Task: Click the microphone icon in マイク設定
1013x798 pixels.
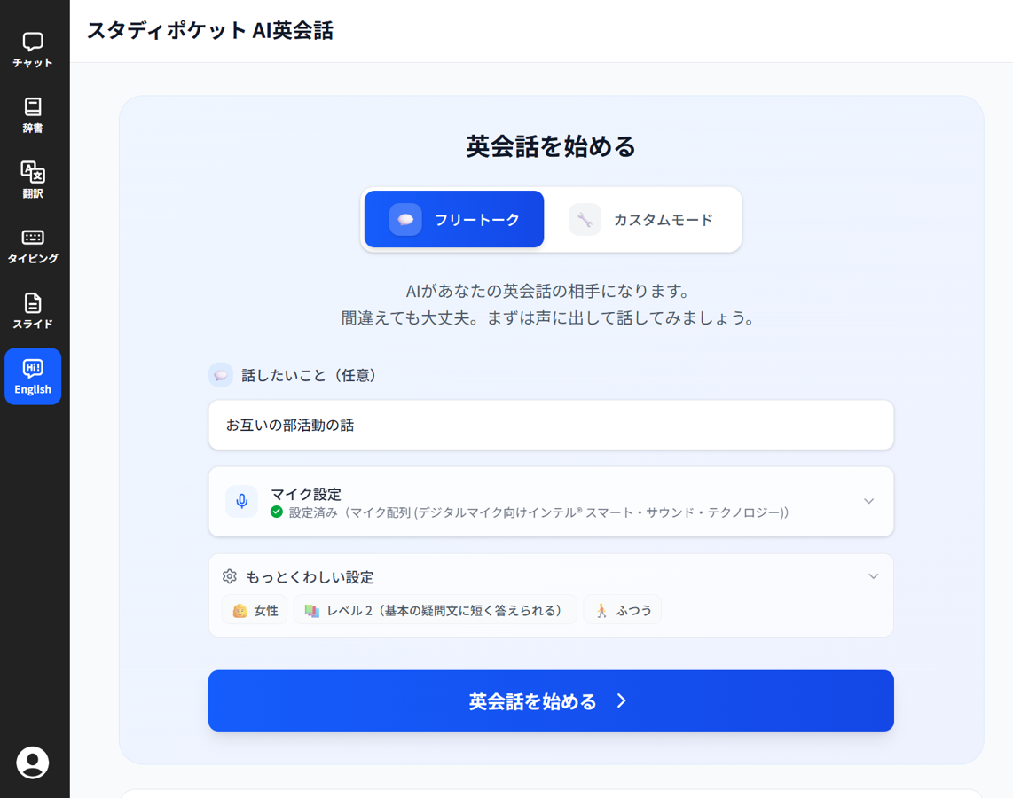Action: 241,502
